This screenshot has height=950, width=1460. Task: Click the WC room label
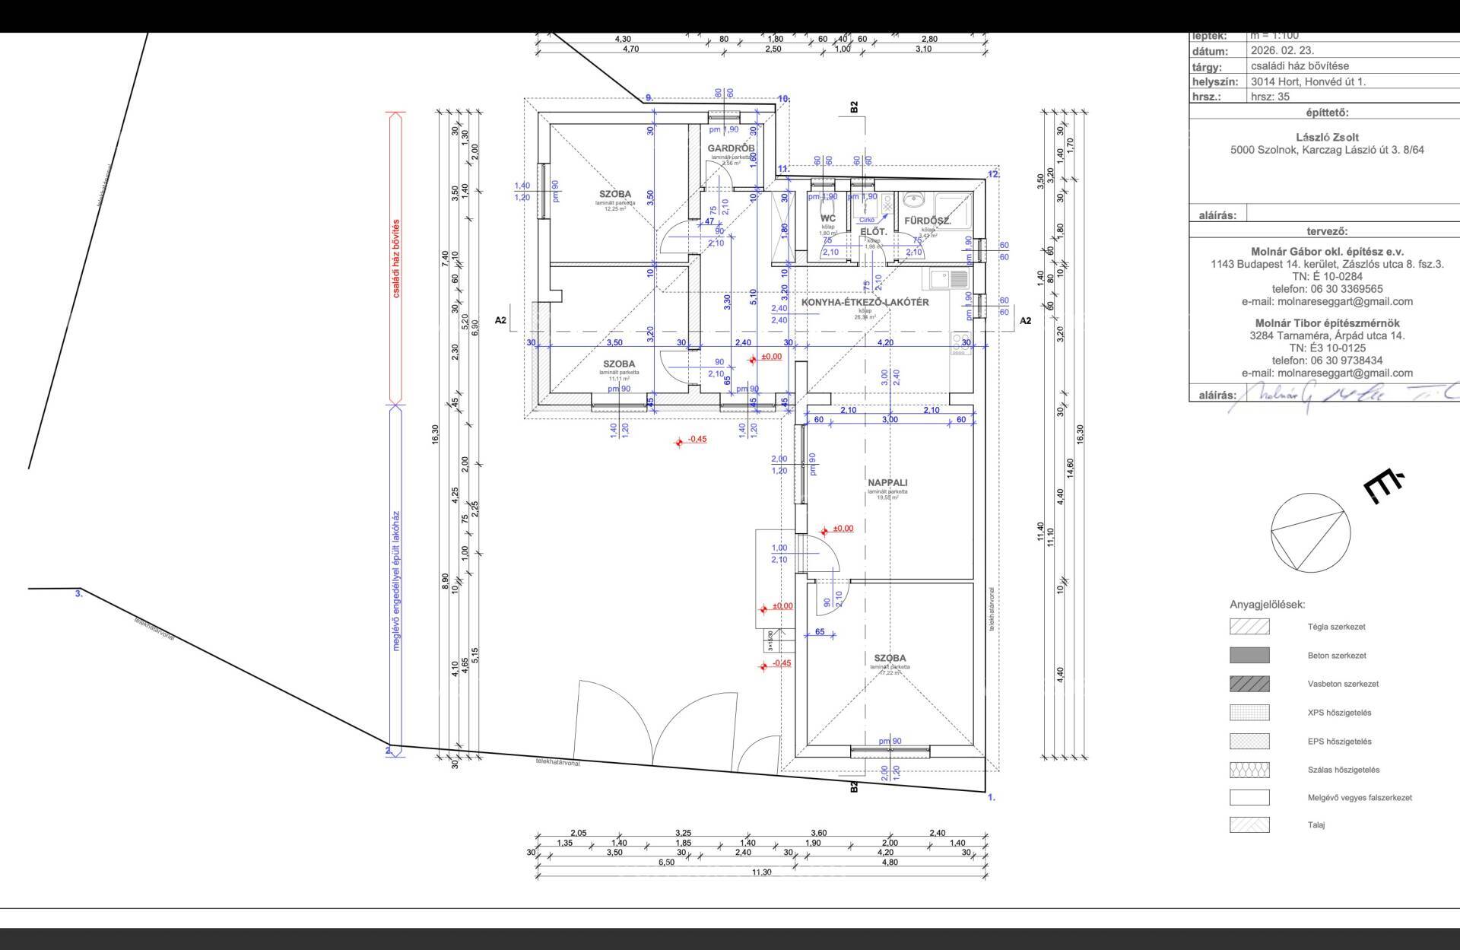[x=828, y=218]
